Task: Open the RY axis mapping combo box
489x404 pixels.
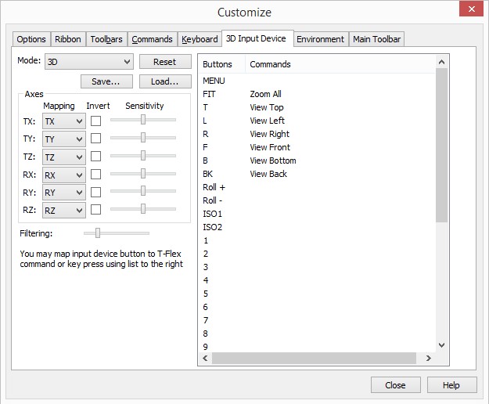Action: (x=63, y=193)
